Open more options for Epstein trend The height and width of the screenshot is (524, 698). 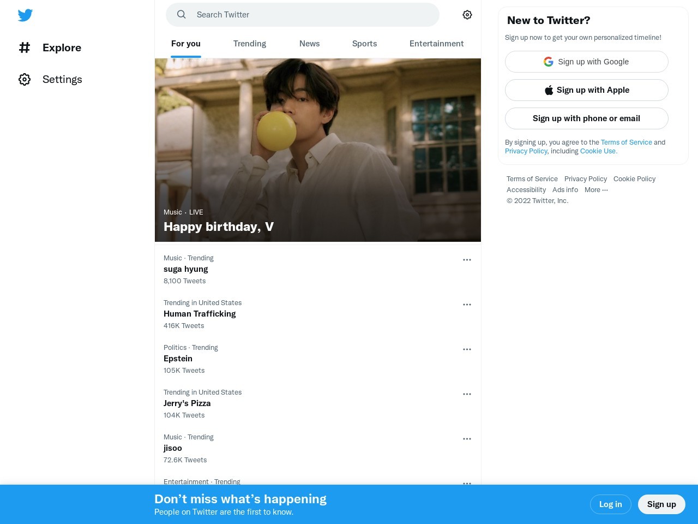[x=467, y=349]
